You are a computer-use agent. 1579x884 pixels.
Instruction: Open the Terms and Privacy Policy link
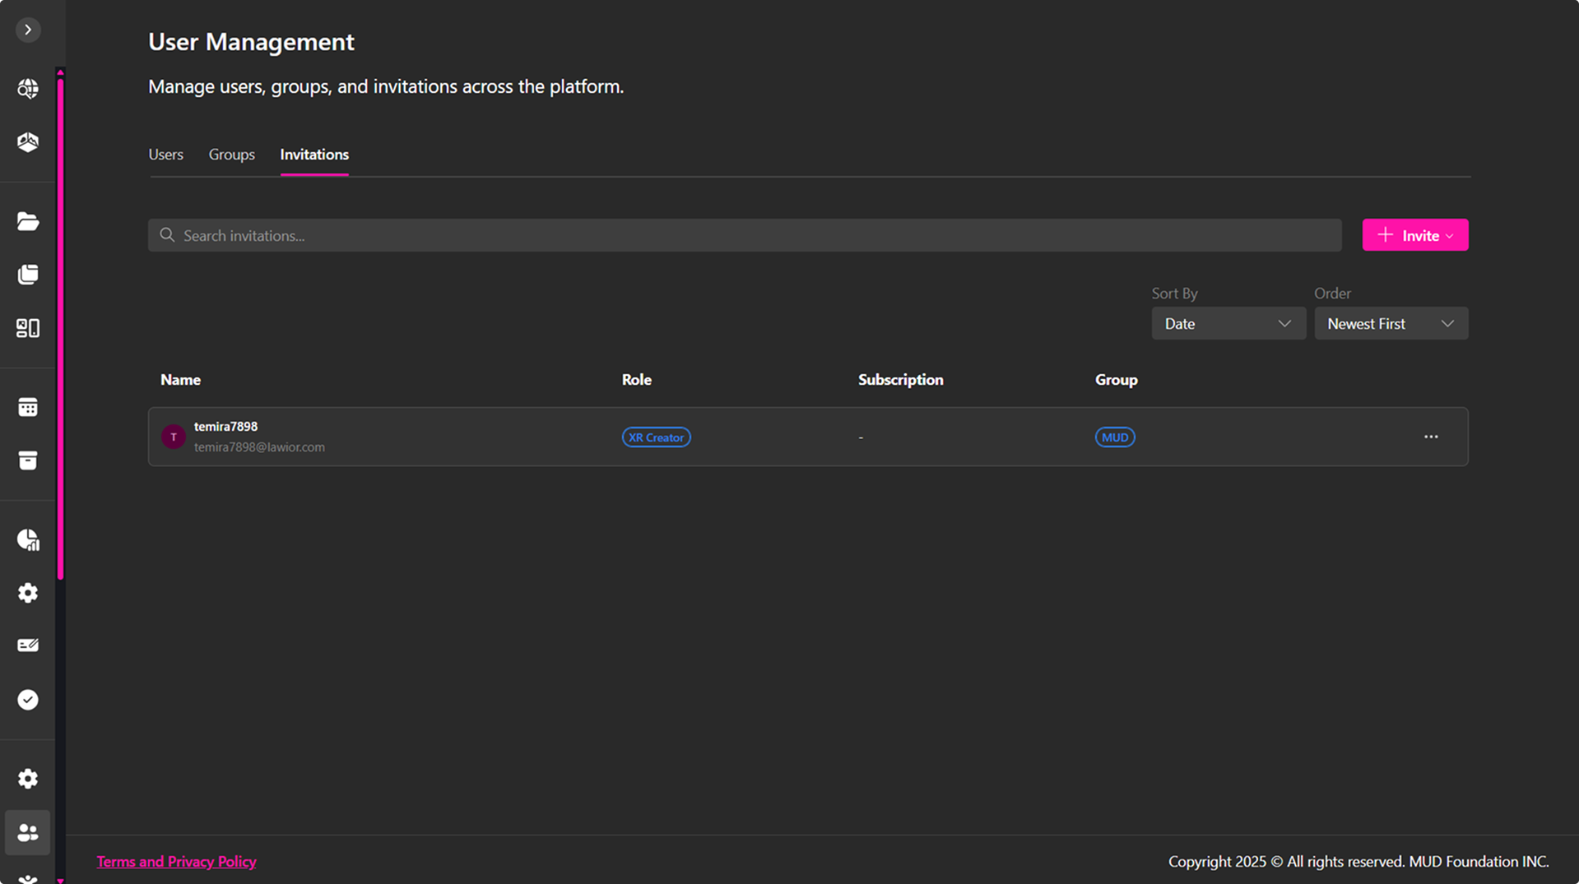176,861
